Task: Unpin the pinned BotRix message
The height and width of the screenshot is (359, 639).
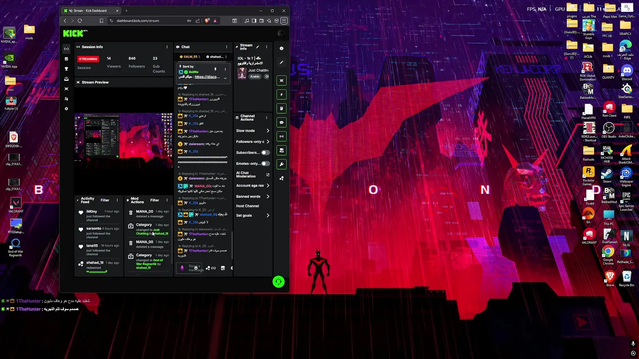Action: (215, 69)
